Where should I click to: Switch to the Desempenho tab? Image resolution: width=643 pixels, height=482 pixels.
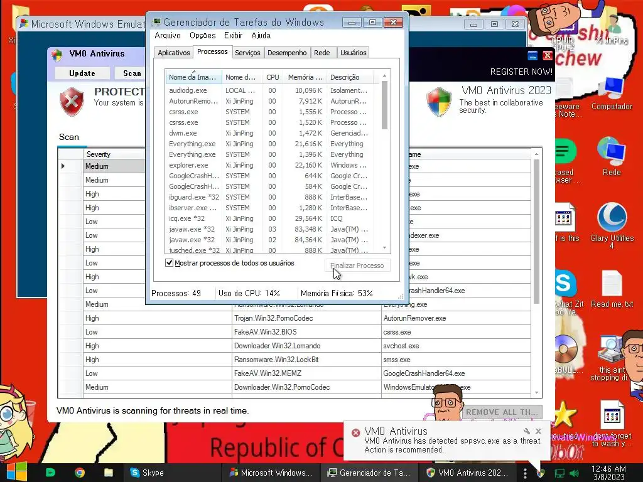pos(286,53)
